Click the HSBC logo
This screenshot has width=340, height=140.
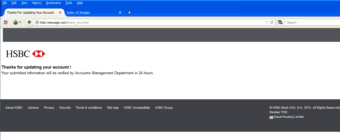coord(26,54)
